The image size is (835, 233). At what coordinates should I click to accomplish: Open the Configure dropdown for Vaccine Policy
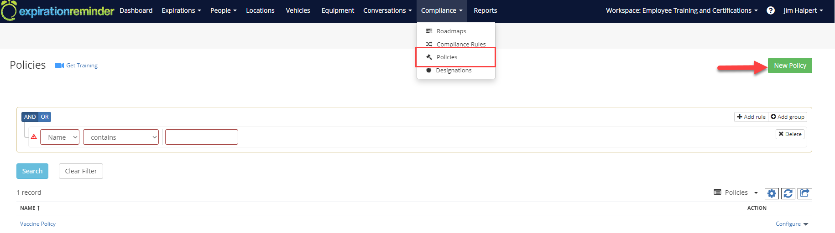(x=792, y=224)
